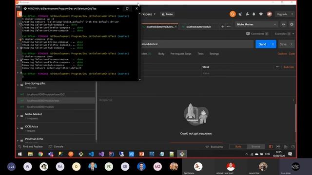Open Bootcamp in the status bar
The height and width of the screenshot is (175, 312).
coord(214,147)
